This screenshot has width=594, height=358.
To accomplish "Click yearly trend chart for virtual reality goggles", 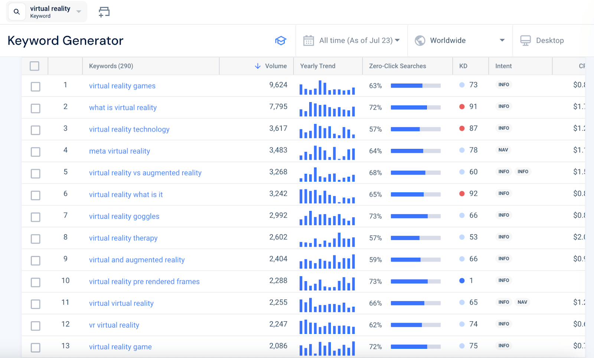I will click(x=327, y=218).
